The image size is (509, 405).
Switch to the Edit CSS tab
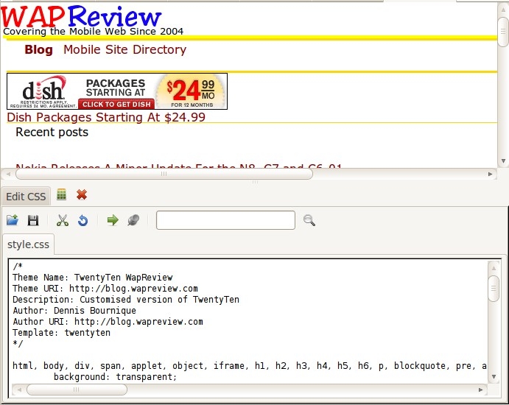coord(26,197)
